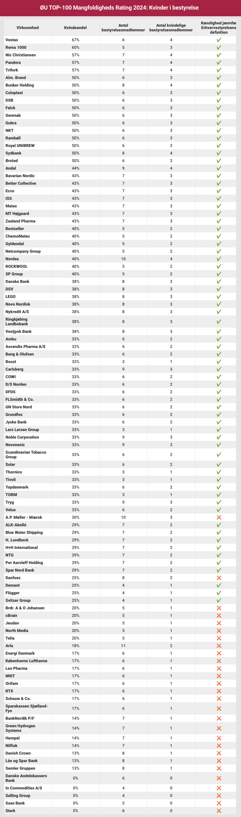Click the green checkmark in the Carlsberg row
This screenshot has width=241, height=817.
pyautogui.click(x=218, y=369)
